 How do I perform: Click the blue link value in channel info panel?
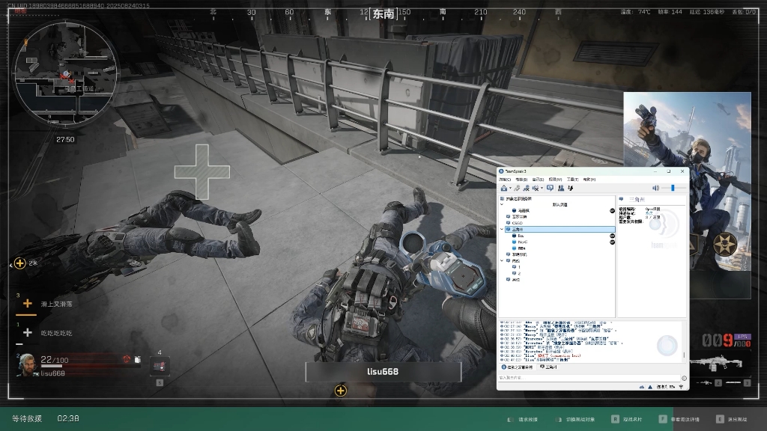649,213
